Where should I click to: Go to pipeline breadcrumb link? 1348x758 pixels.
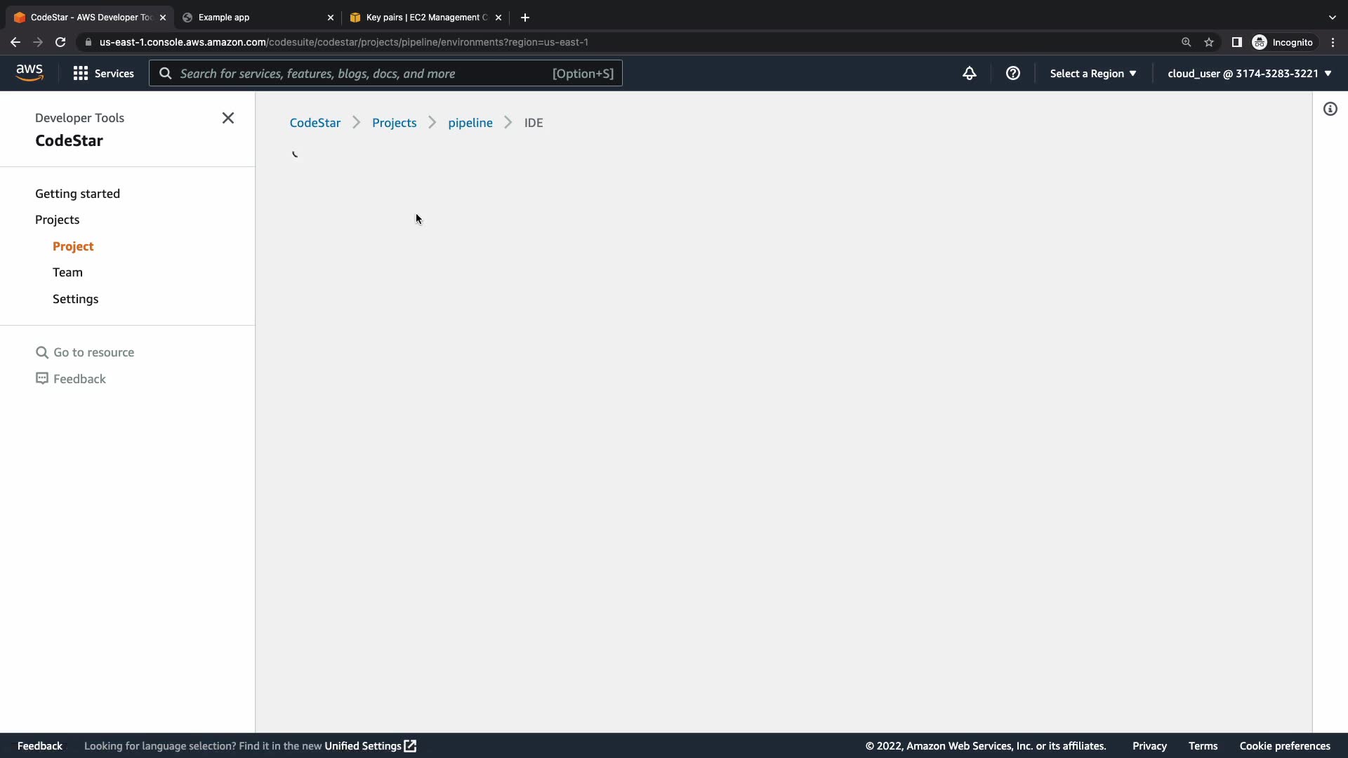click(470, 123)
